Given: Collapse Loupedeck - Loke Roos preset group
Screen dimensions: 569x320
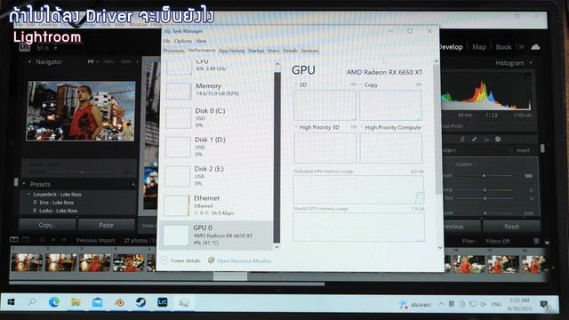Looking at the screenshot, I should pos(28,195).
